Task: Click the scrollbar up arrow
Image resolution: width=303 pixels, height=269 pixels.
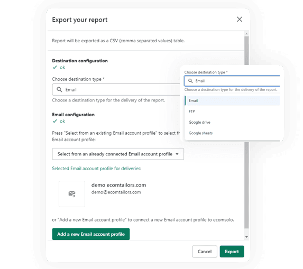Action: [246, 34]
